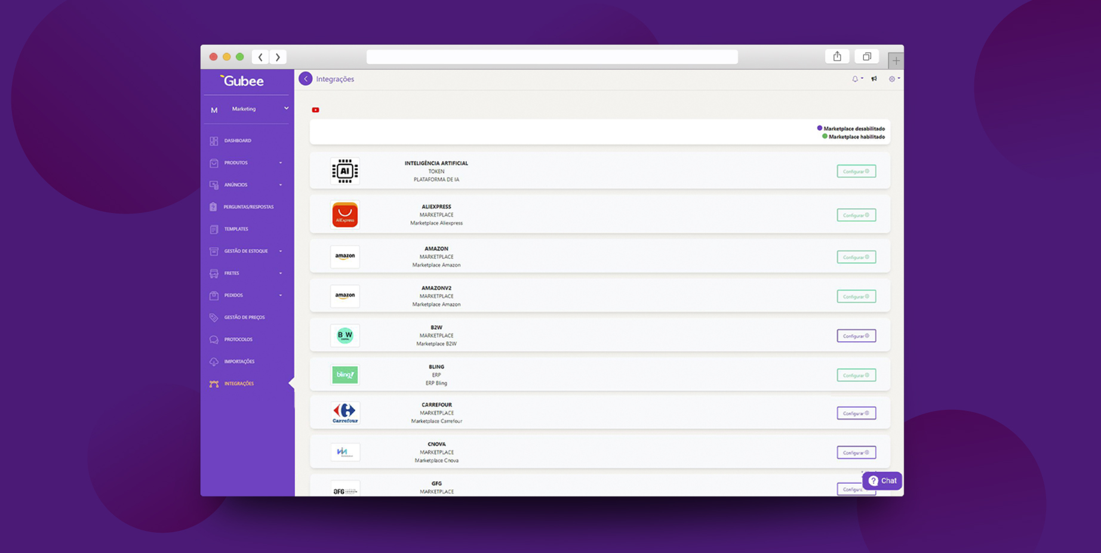Click Configurar for Cnova
Screen dimensions: 1101x553
(x=856, y=453)
